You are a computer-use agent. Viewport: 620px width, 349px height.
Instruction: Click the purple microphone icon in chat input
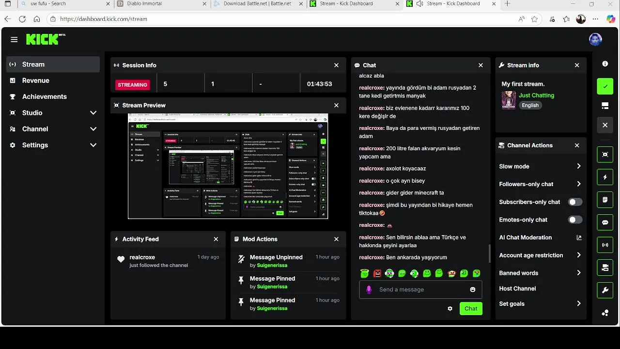point(369,289)
